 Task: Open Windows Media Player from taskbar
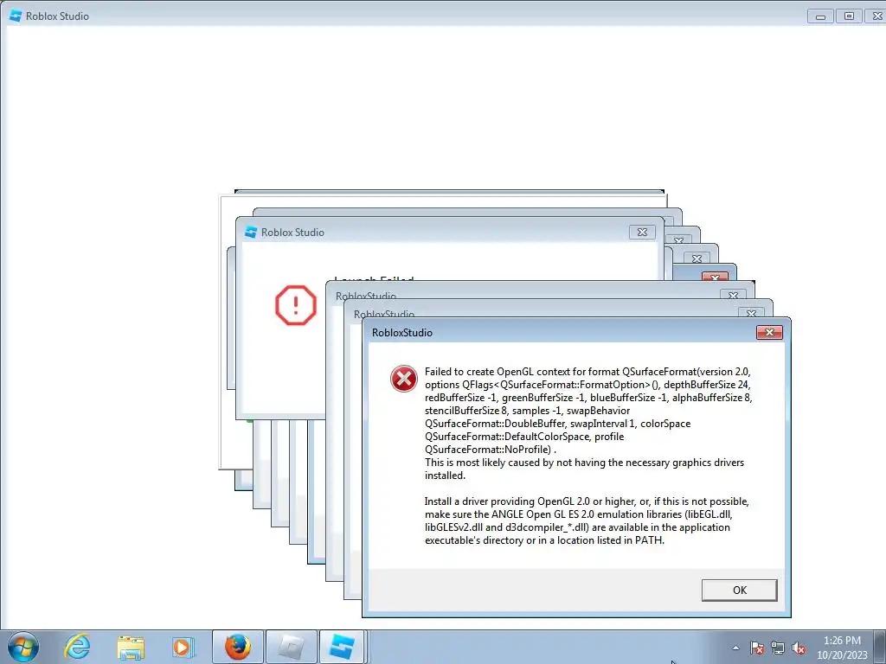[183, 647]
